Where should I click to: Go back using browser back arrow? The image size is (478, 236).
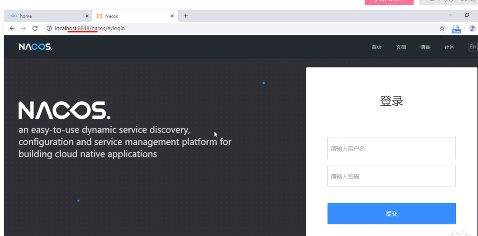[12, 28]
